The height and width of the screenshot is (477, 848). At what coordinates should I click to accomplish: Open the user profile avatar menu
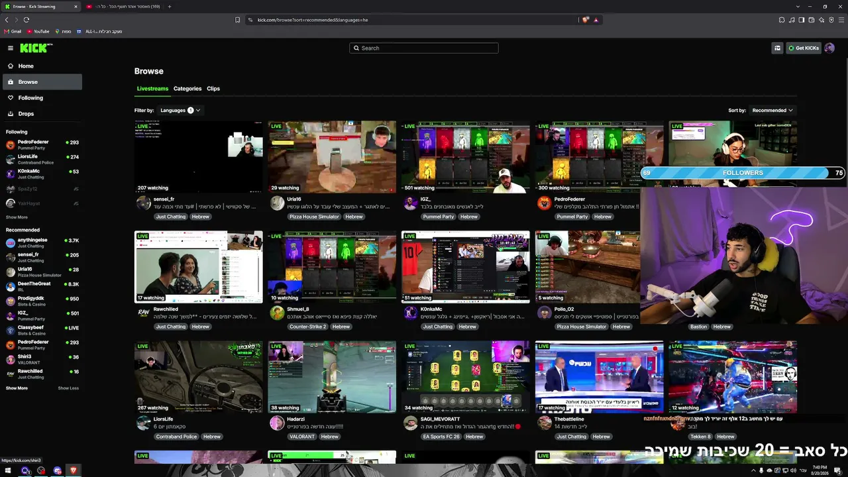(x=829, y=48)
